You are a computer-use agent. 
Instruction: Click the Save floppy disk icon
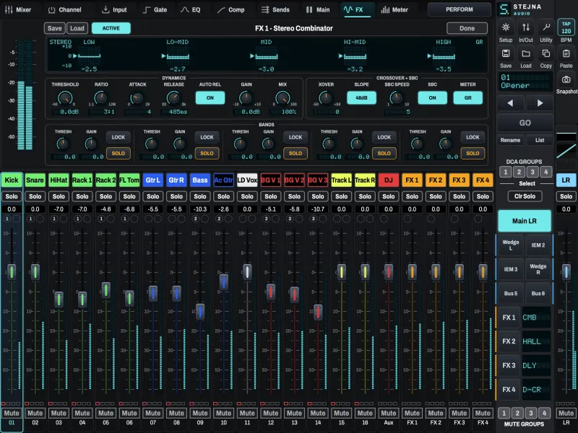506,53
